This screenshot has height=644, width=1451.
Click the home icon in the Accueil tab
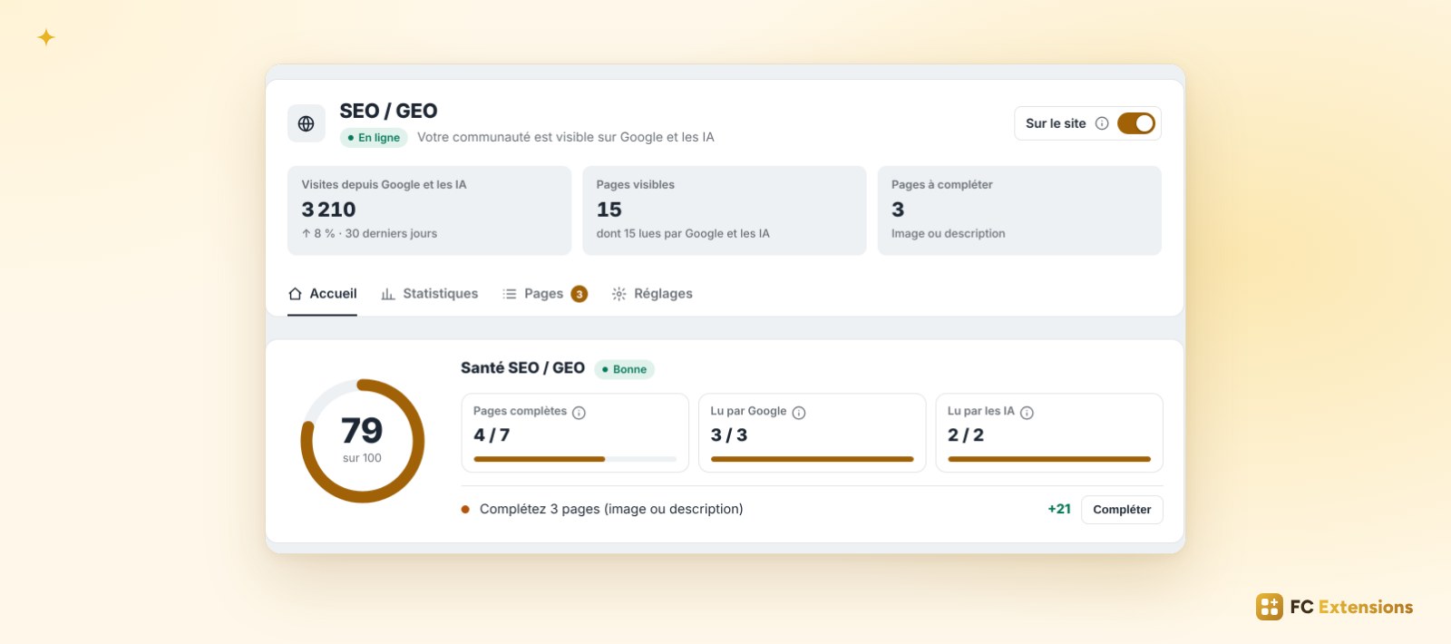coord(295,294)
